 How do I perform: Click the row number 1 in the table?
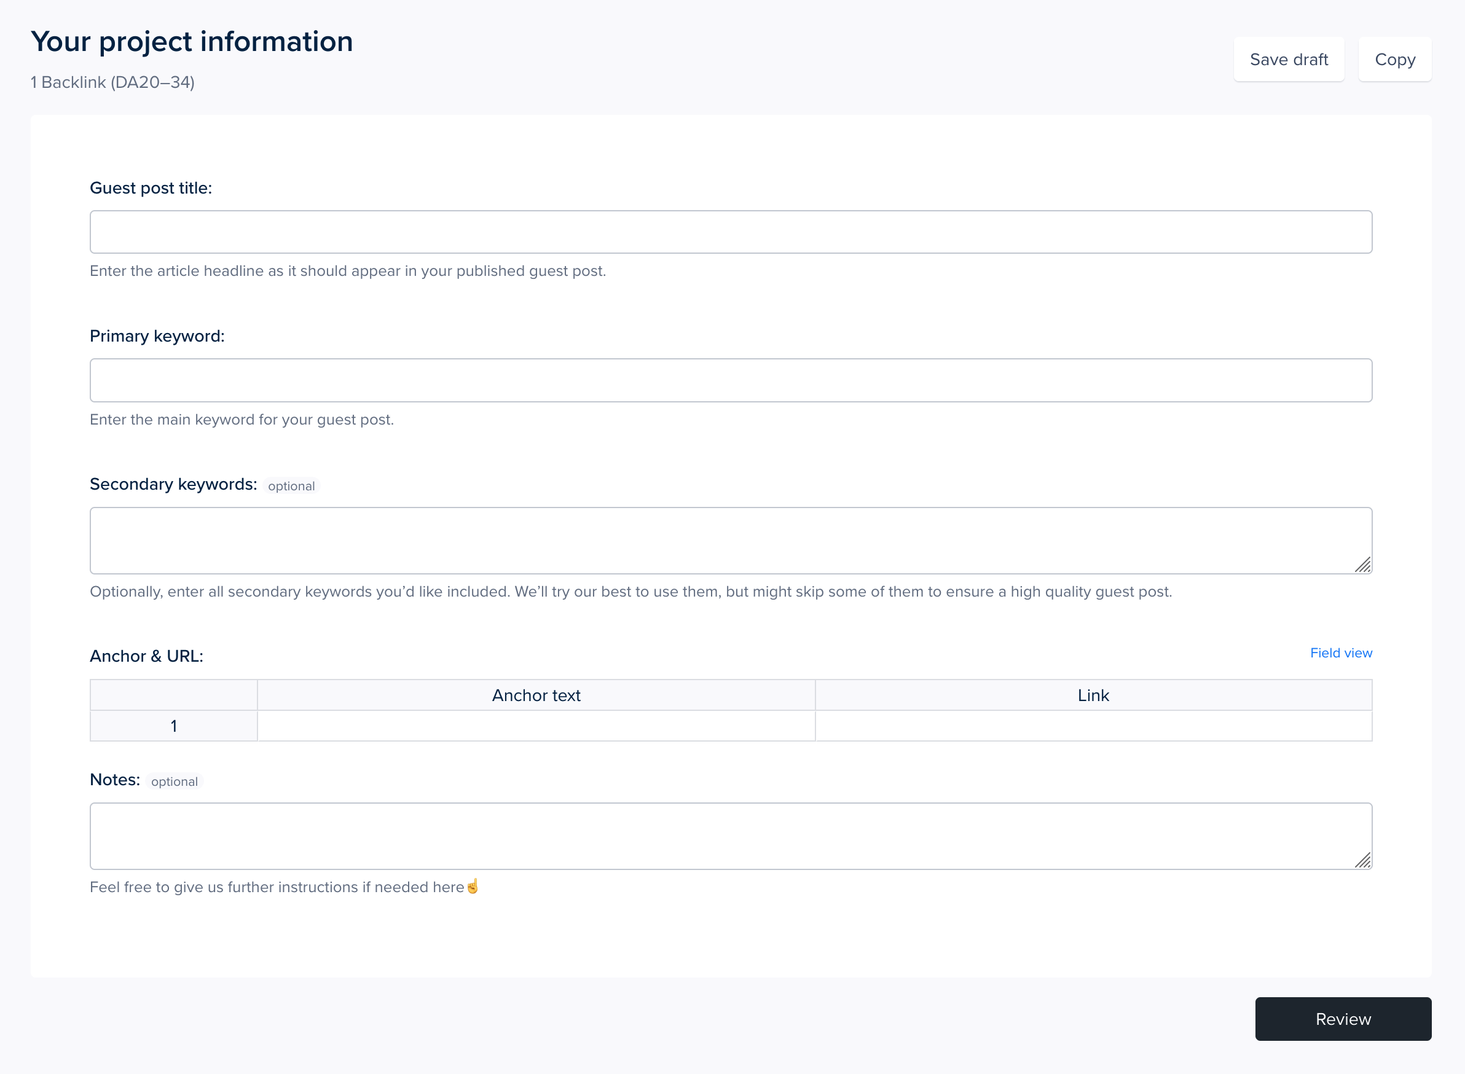point(173,726)
